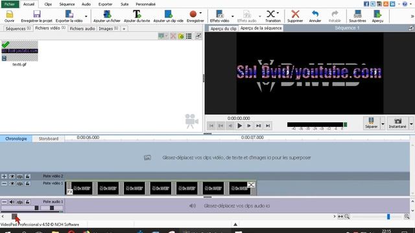Toggle link icon on Piste audio 1

pos(20,202)
